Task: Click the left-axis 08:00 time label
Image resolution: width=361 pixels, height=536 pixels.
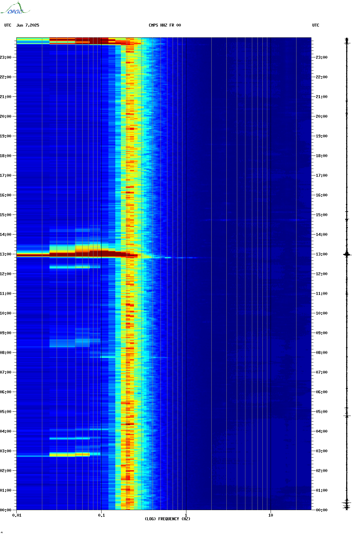Action: [6, 353]
